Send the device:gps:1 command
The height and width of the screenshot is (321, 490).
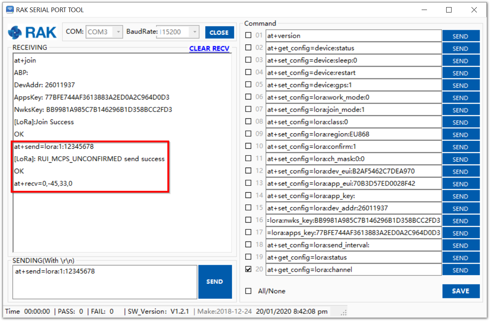[461, 85]
